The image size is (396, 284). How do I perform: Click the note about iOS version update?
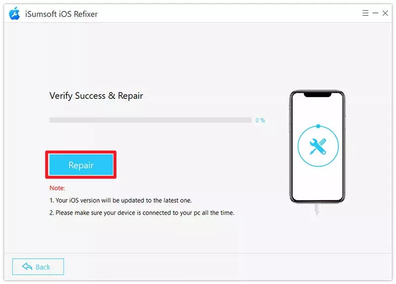[x=120, y=200]
